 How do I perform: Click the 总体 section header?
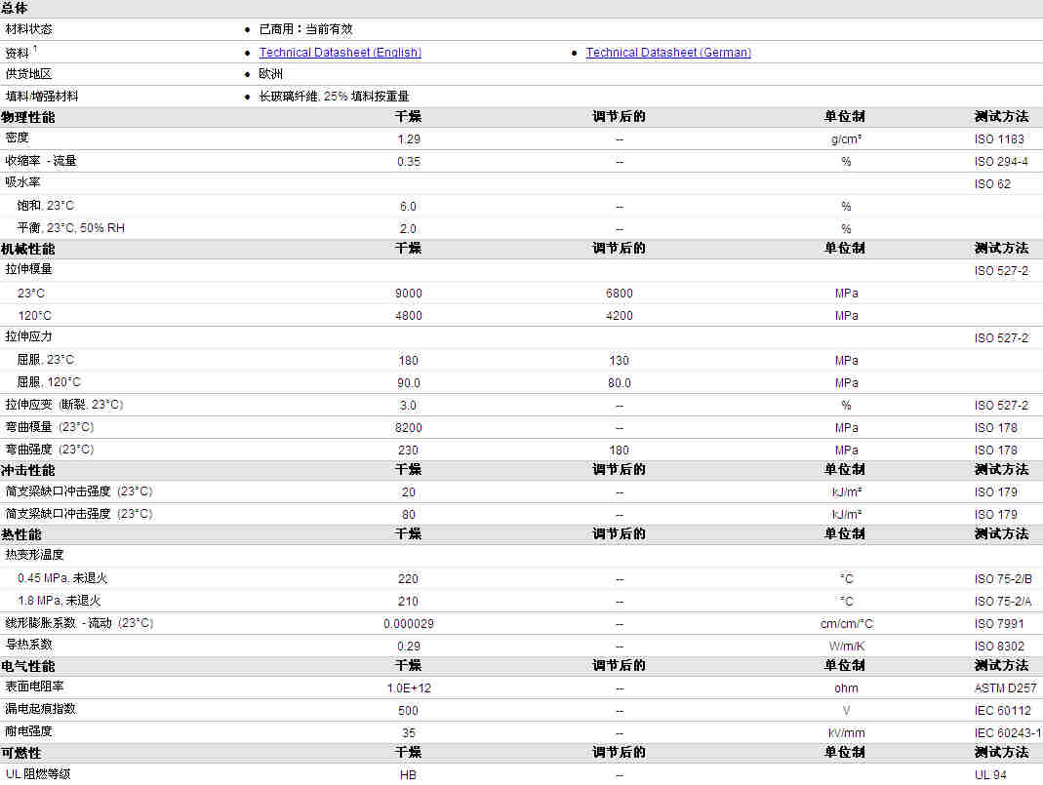tap(15, 8)
